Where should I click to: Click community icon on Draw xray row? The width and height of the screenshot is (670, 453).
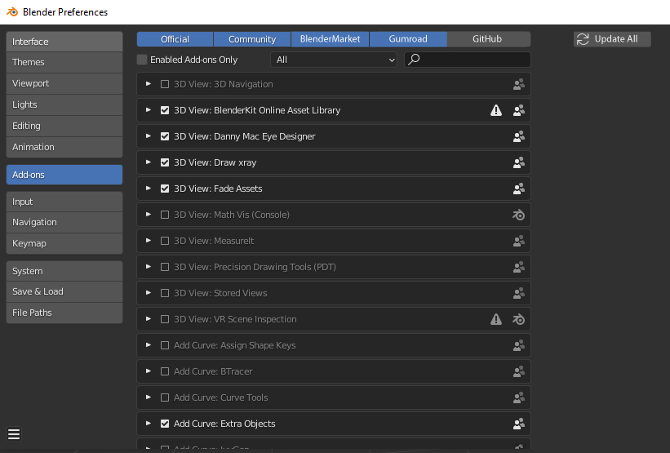[x=519, y=162]
